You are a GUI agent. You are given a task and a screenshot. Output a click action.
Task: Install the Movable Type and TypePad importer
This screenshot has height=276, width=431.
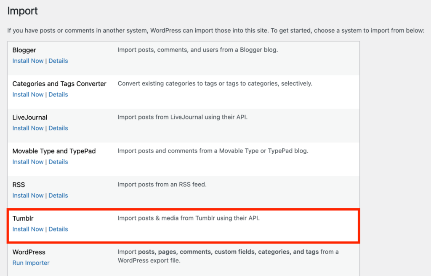click(x=28, y=162)
